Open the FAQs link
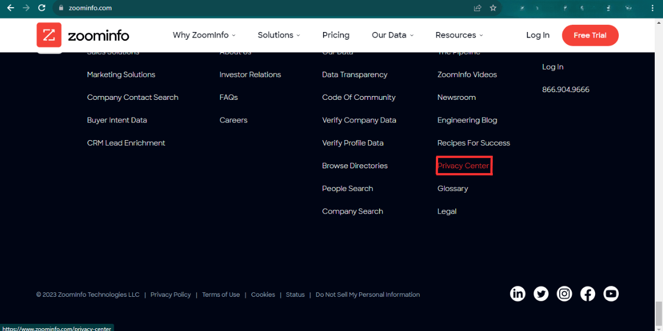The width and height of the screenshot is (663, 331). click(228, 97)
